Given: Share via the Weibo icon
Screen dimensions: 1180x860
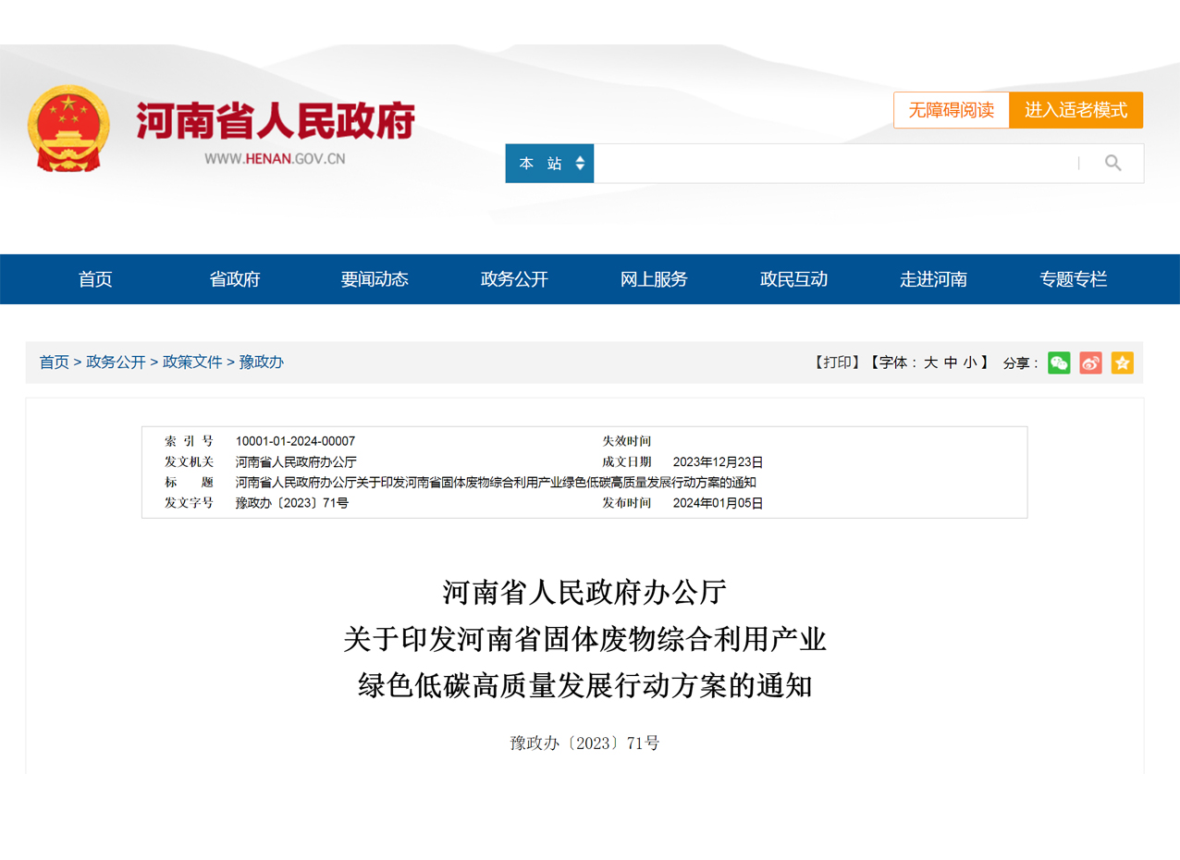Looking at the screenshot, I should tap(1091, 362).
